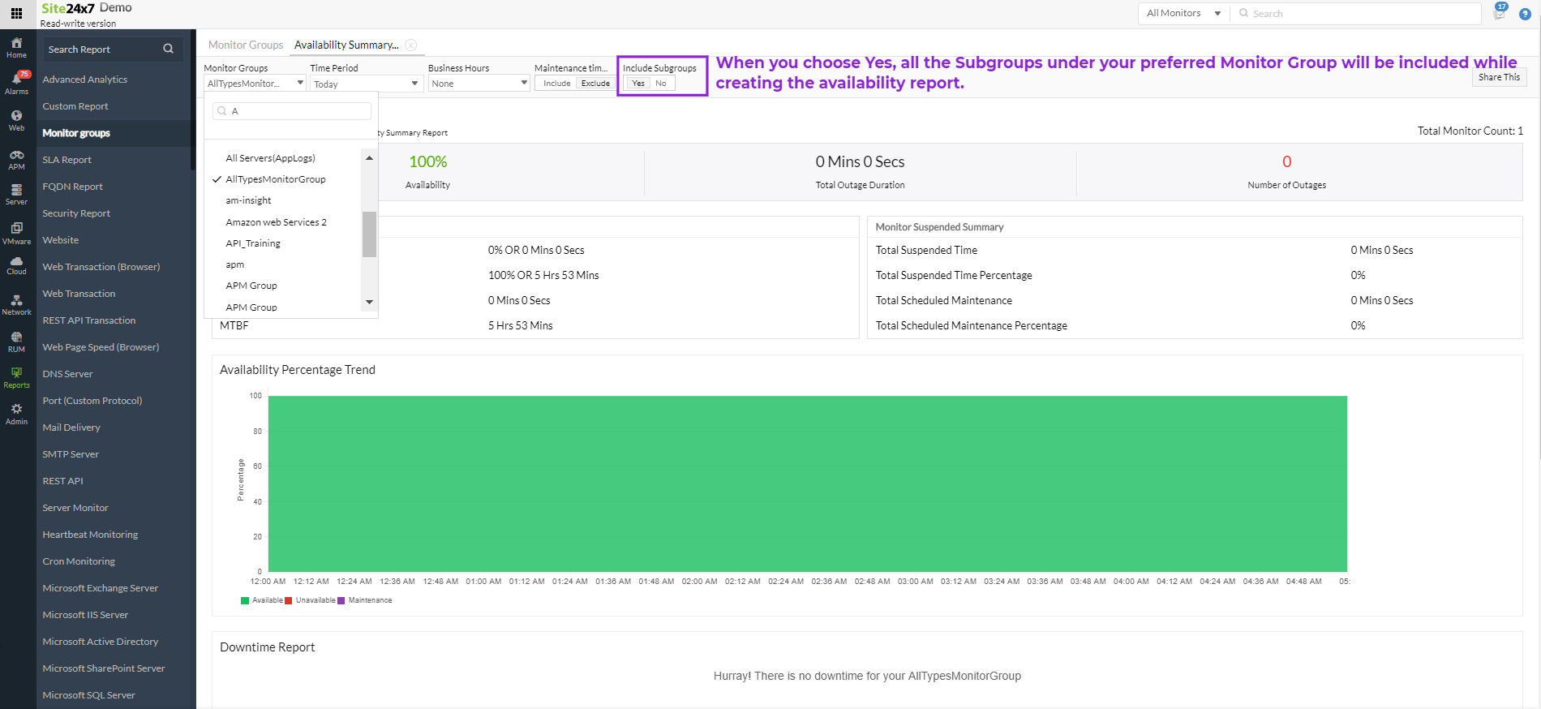Choose Yes for Include Subgroups

[638, 83]
